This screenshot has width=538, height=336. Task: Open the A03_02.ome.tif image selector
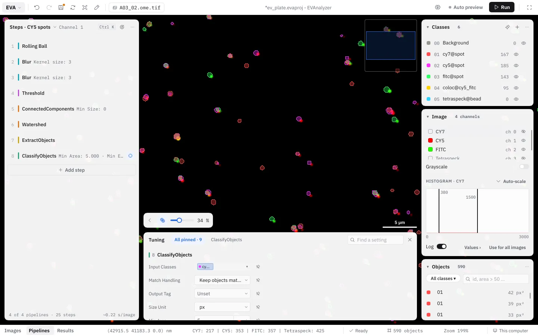point(137,7)
